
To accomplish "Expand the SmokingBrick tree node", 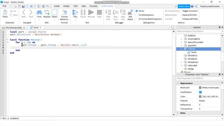I will point(181,39).
